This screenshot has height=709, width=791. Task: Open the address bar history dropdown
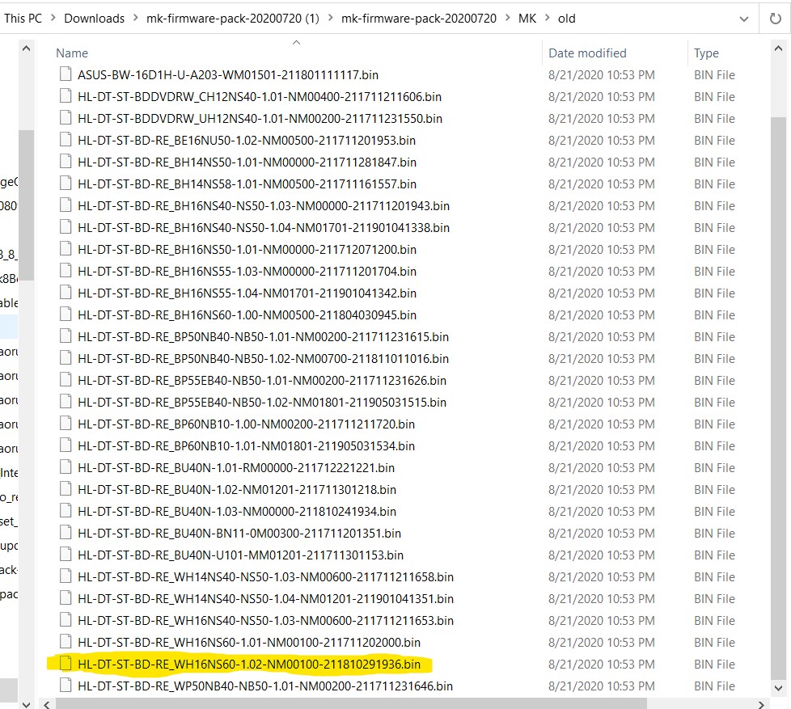tap(743, 19)
